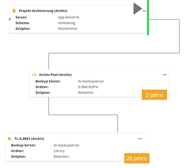This screenshot has height=168, width=184.
Task: Click the connector line between Archiv Pool and TL-A.0001
Action: [83, 115]
